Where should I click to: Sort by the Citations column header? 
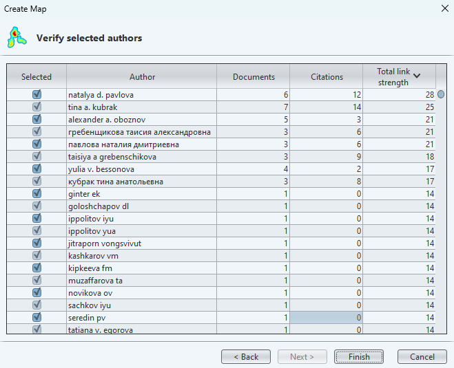coord(326,77)
